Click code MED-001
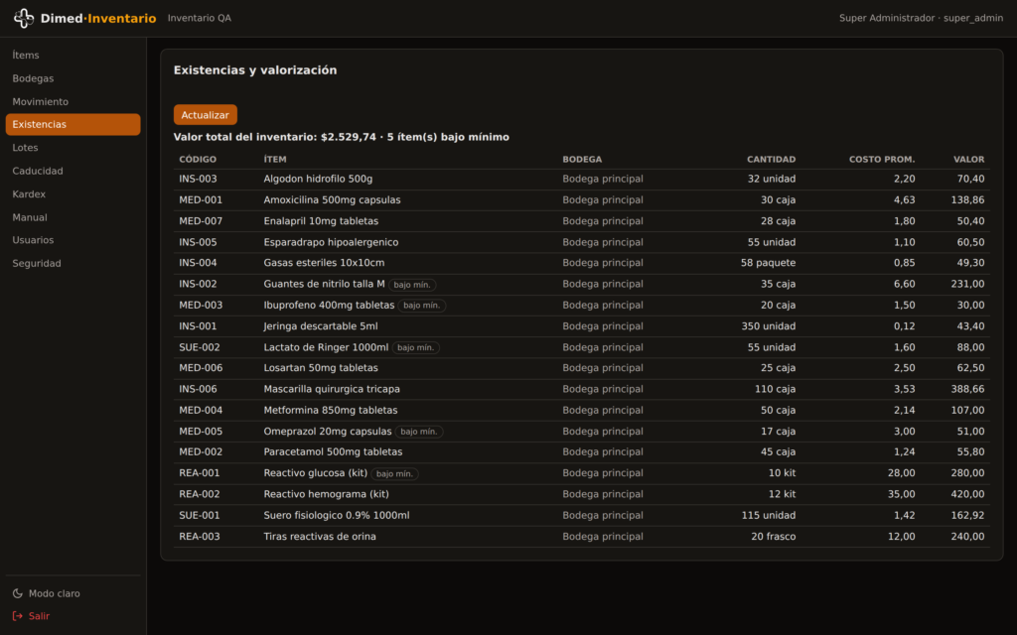 click(x=201, y=200)
